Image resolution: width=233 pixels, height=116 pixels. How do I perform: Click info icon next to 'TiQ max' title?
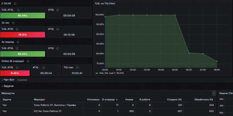pos(77,68)
